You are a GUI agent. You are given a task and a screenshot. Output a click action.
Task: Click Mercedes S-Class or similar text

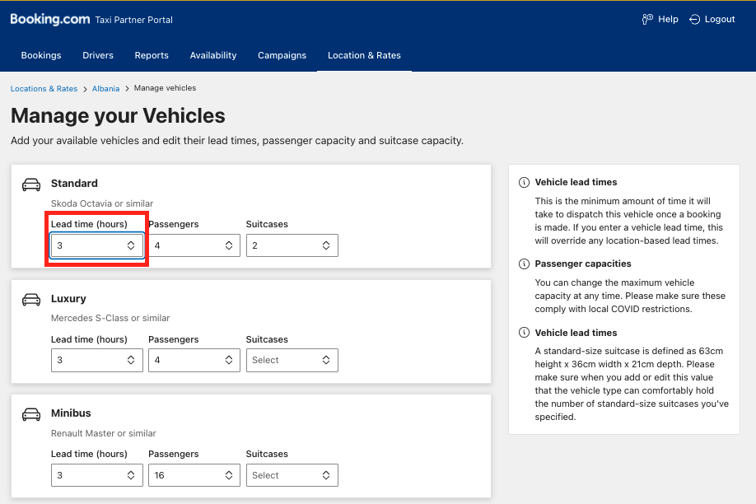click(x=110, y=319)
